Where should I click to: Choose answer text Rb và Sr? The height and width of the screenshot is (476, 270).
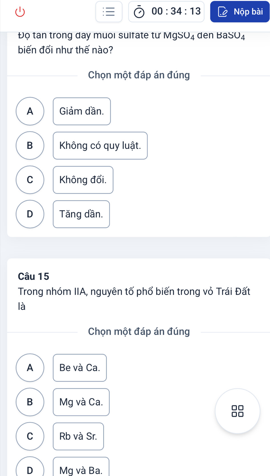[x=78, y=436]
